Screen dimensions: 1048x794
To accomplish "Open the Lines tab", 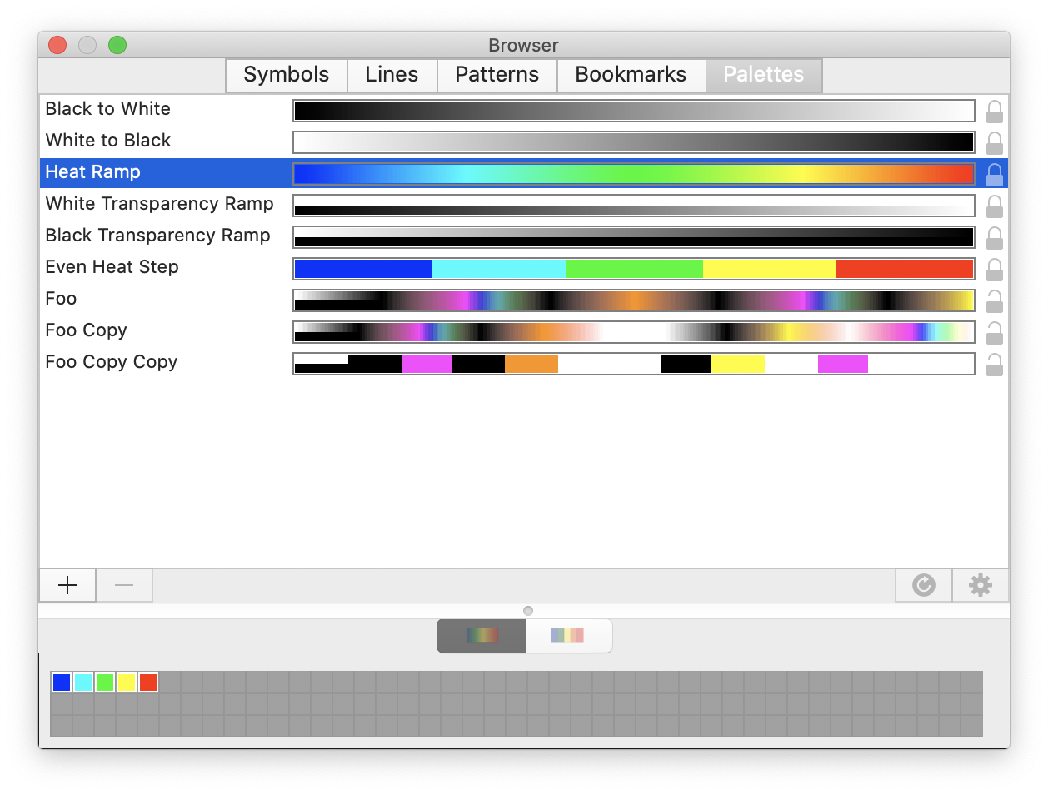I will (392, 75).
